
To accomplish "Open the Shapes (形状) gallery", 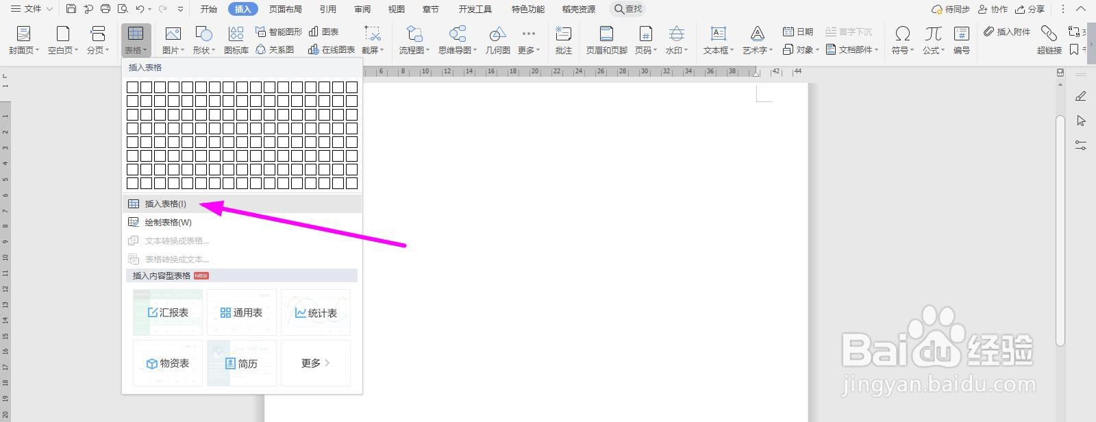I will 203,40.
